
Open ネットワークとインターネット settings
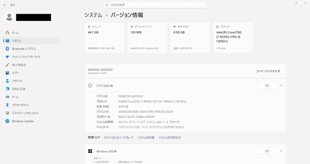26,57
